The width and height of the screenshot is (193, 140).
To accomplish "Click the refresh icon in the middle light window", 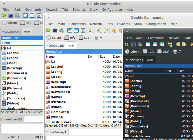I will (48, 31).
